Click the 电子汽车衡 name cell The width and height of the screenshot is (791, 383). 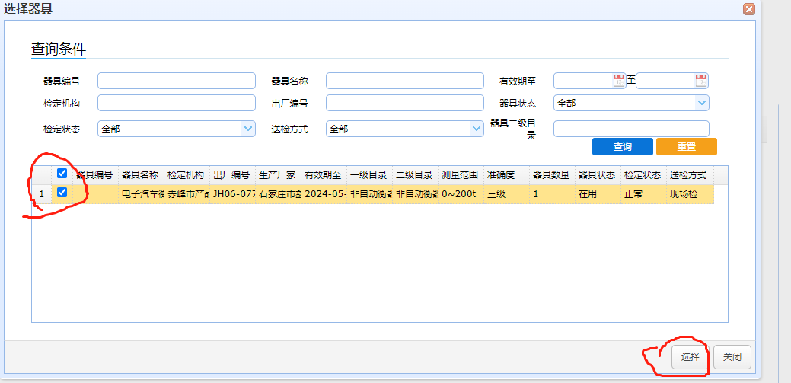tap(141, 193)
